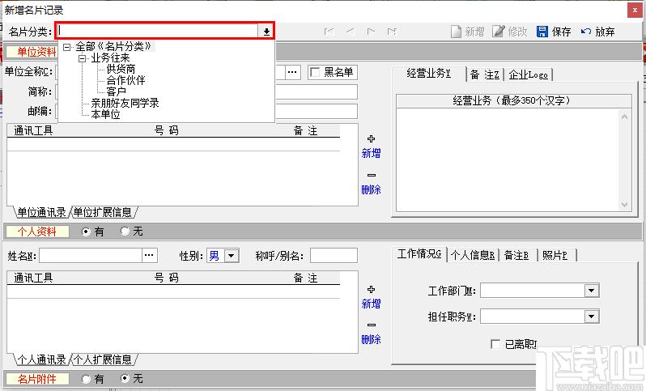This screenshot has height=391, width=646.
Task: Open the 性别 dropdown
Action: [232, 256]
